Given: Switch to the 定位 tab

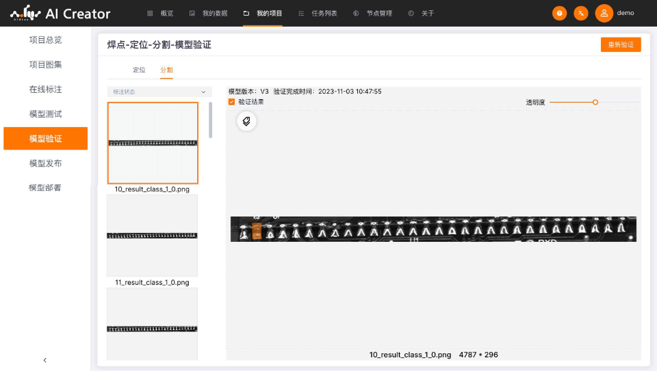Looking at the screenshot, I should click(x=139, y=70).
